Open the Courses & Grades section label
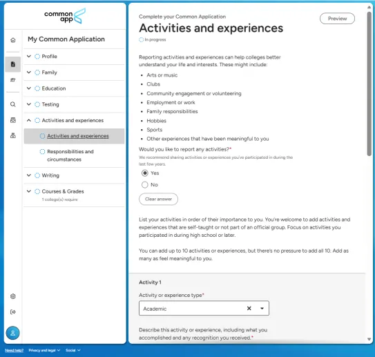375x357 pixels. [x=63, y=191]
